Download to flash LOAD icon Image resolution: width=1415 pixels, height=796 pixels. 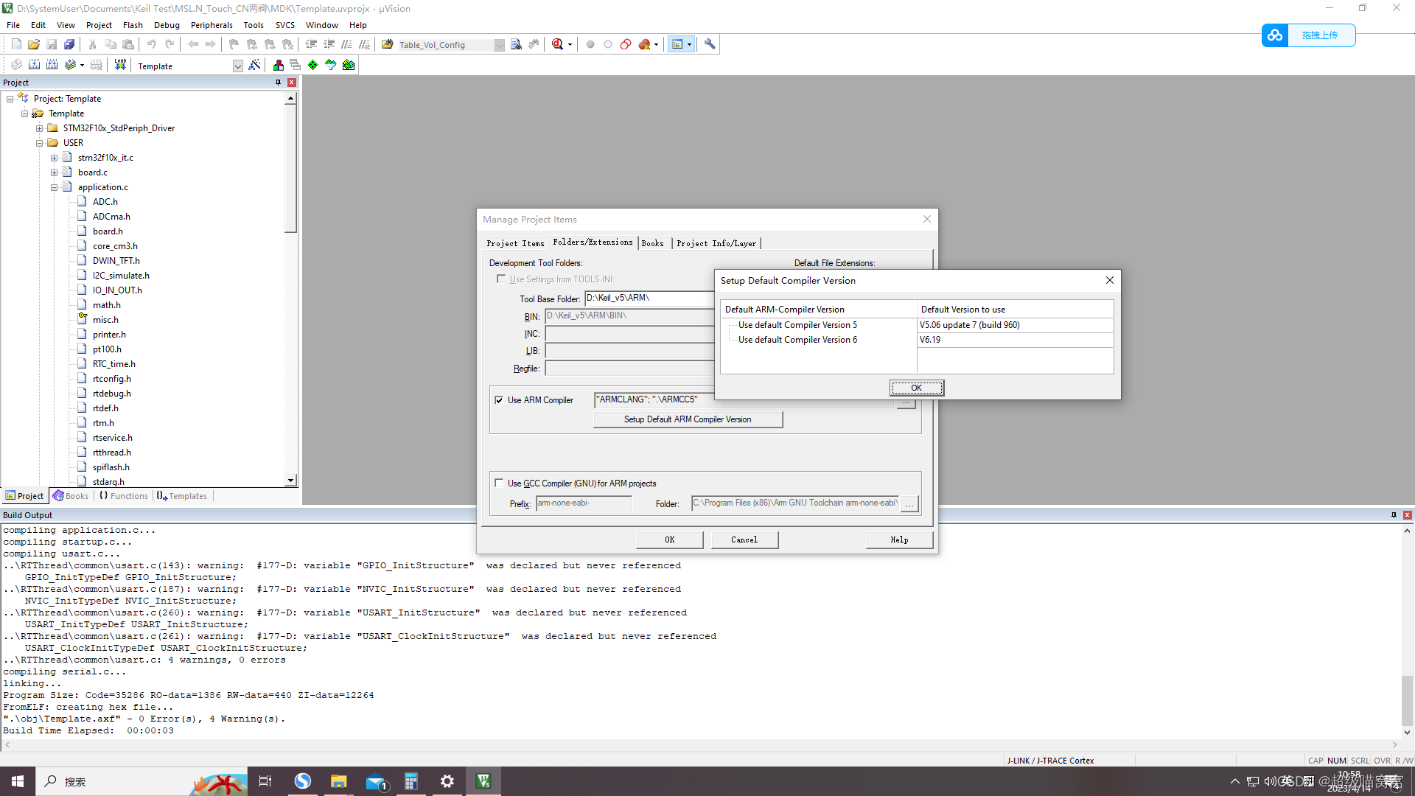click(120, 65)
